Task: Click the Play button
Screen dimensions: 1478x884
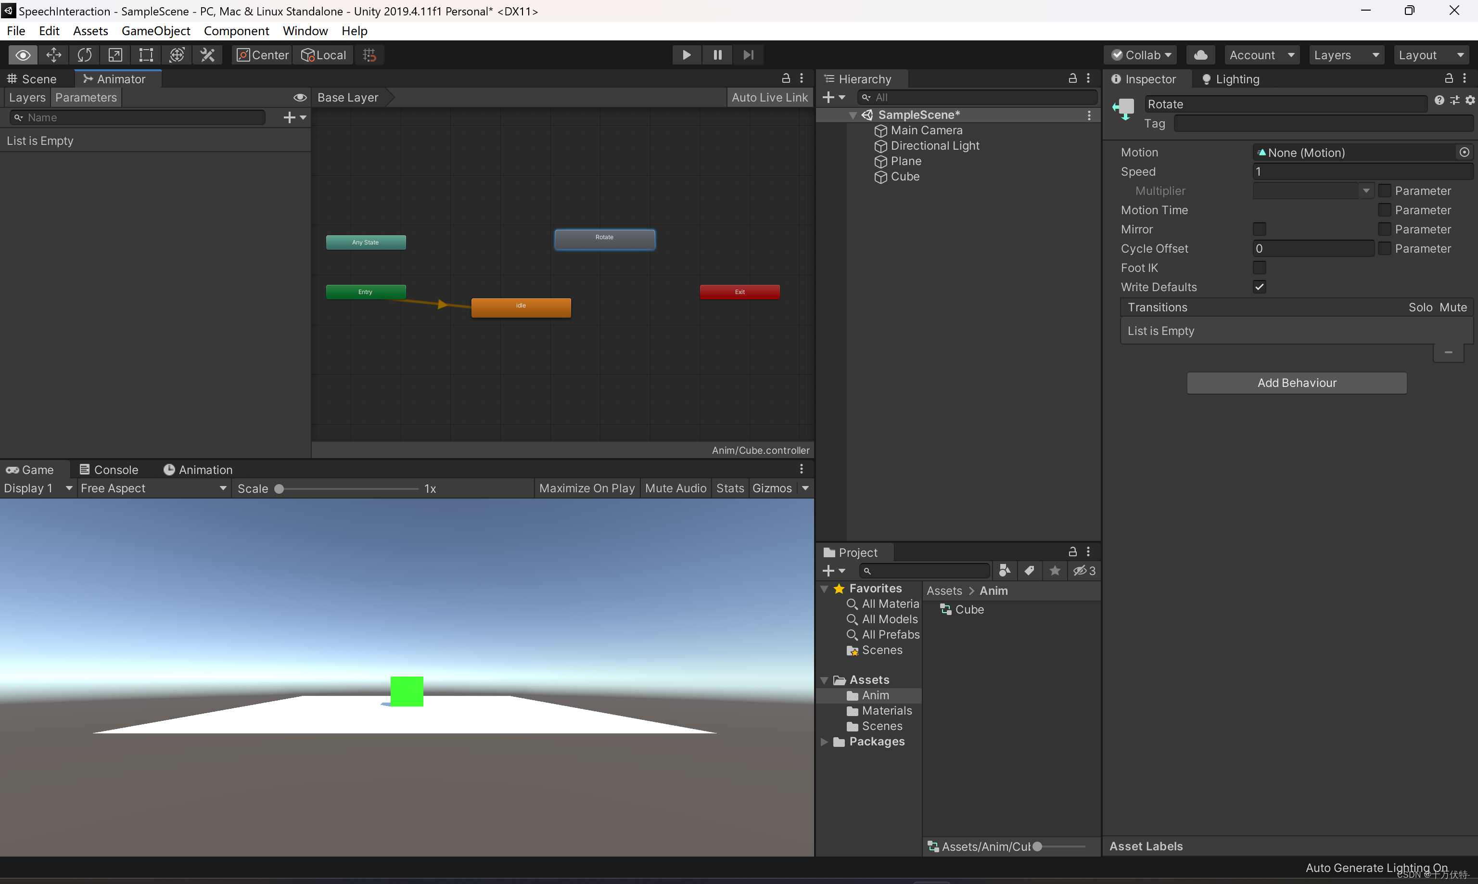Action: tap(686, 55)
